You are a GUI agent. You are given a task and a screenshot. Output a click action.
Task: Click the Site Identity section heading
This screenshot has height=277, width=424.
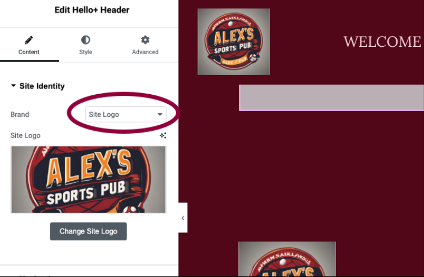(42, 86)
